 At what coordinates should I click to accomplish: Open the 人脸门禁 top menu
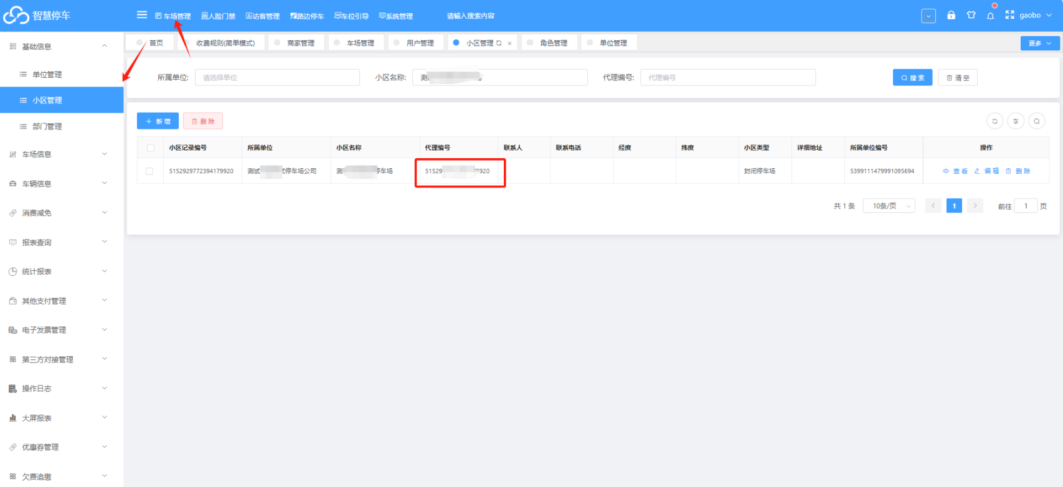pyautogui.click(x=219, y=16)
